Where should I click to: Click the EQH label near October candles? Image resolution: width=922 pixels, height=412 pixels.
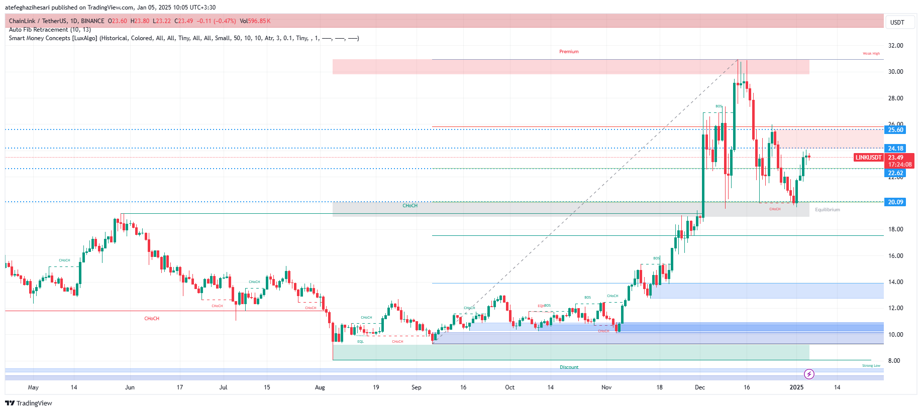pyautogui.click(x=541, y=306)
